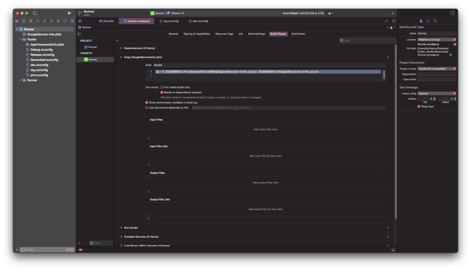Click the script editor vertical scrollbar
Image resolution: width=471 pixels, height=270 pixels.
(384, 75)
